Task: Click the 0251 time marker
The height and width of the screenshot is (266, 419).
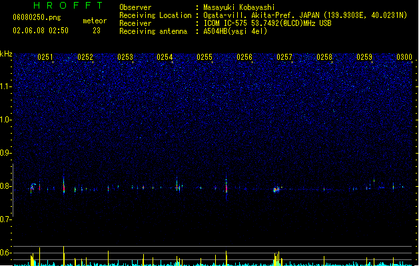Action: pos(45,57)
